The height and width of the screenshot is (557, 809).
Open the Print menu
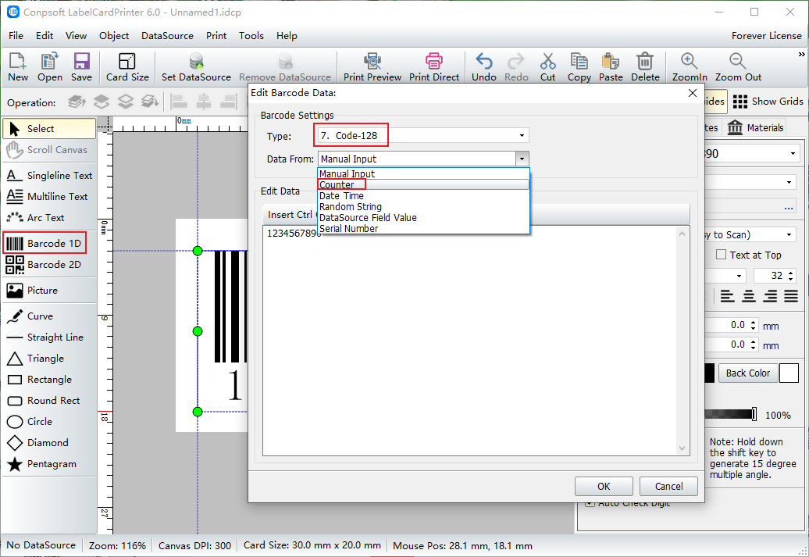(216, 36)
